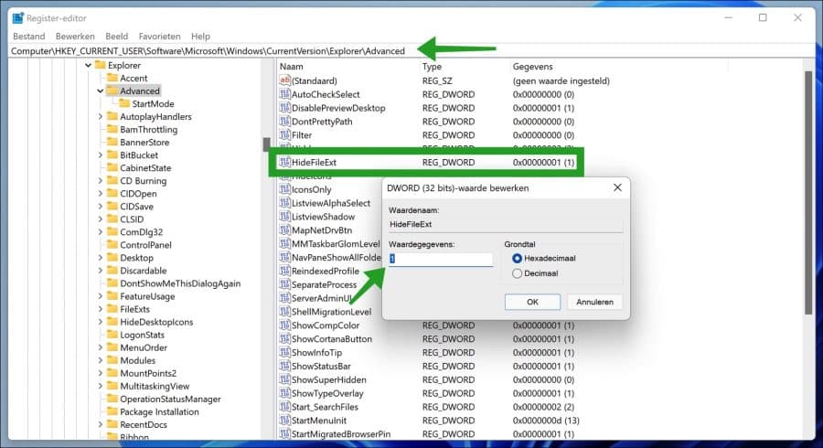Click the ShowInfoTip DWORD icon
The image size is (823, 448).
pyautogui.click(x=285, y=353)
